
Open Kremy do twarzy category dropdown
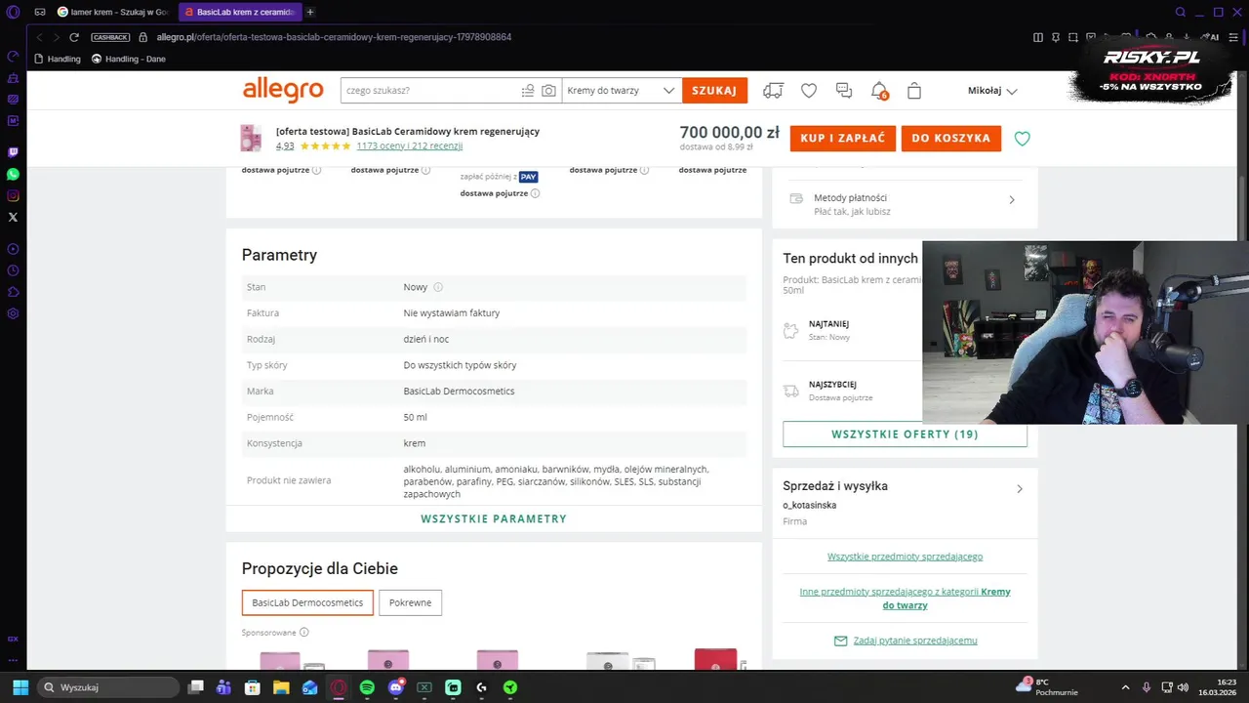[x=622, y=91]
